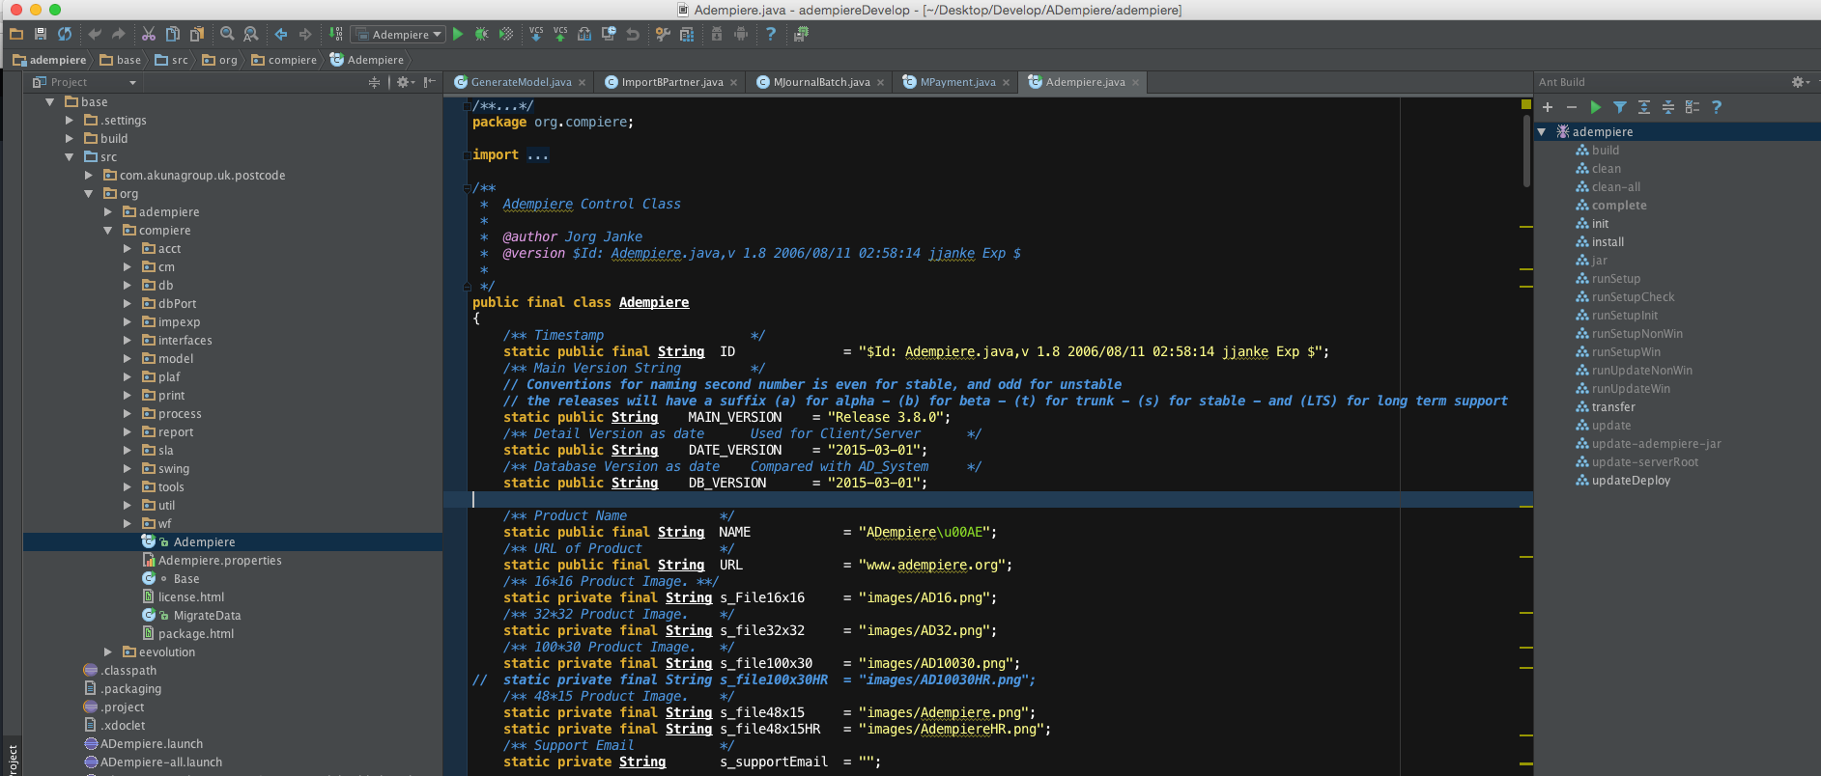Select Adempiere.properties in project tree

pos(212,560)
